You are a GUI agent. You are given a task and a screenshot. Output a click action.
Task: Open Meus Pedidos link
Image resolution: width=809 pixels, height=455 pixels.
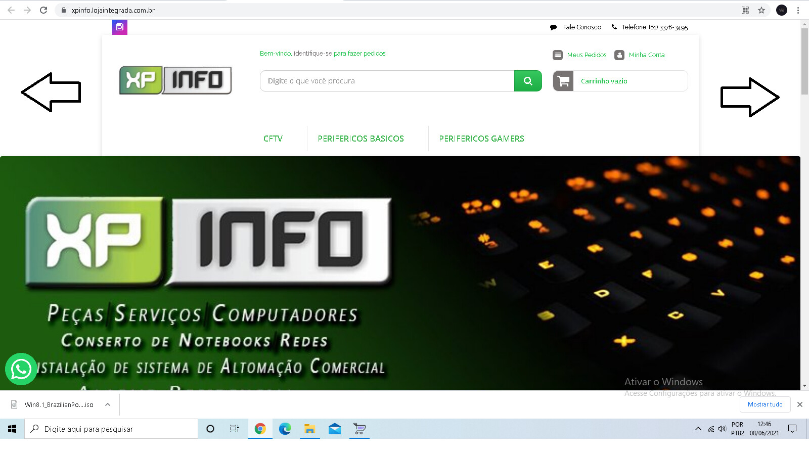(587, 55)
